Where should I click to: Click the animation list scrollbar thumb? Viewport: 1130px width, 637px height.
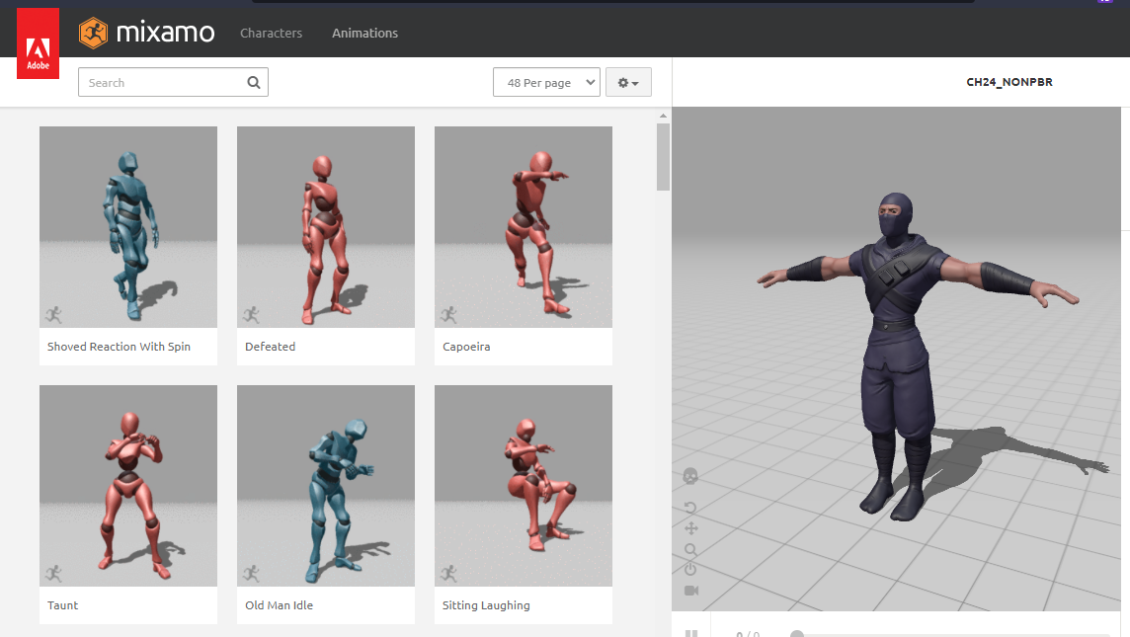pyautogui.click(x=663, y=157)
